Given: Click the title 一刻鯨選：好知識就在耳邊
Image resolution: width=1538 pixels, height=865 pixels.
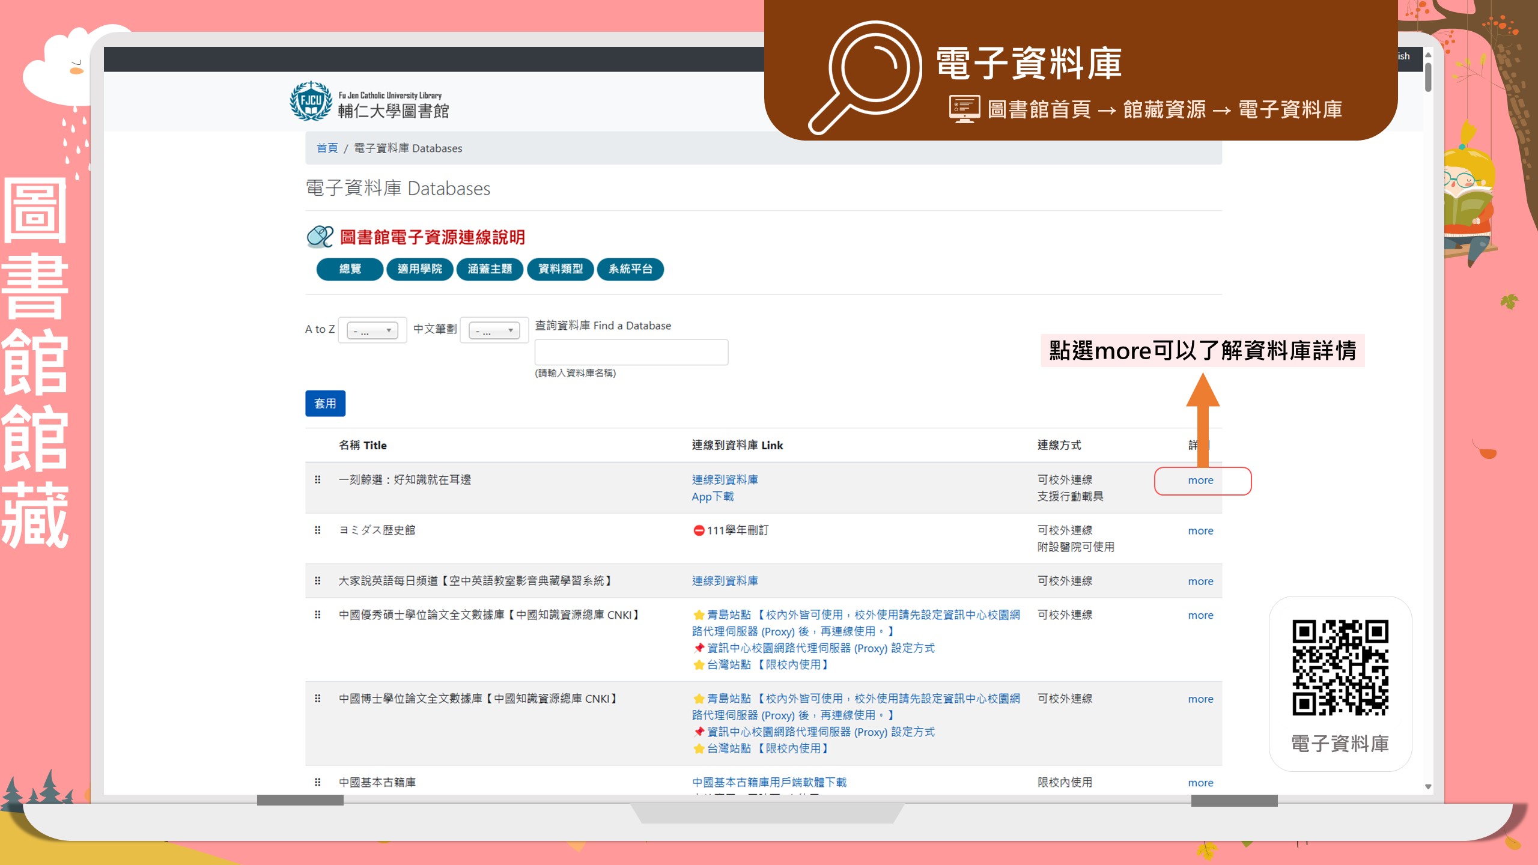Looking at the screenshot, I should click(404, 479).
